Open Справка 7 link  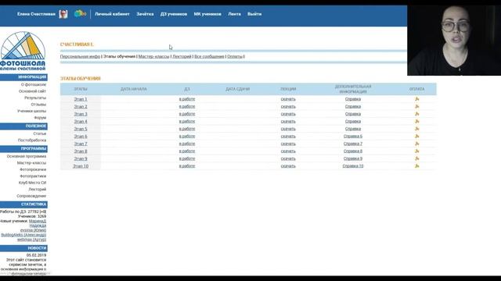(353, 144)
